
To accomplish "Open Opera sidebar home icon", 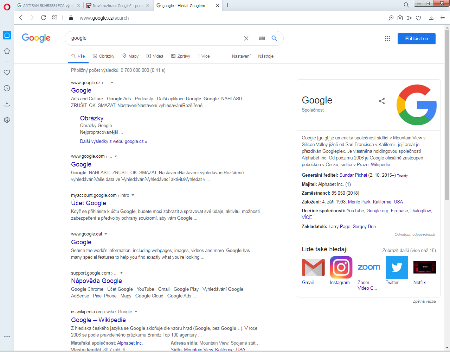I will pos(7,35).
